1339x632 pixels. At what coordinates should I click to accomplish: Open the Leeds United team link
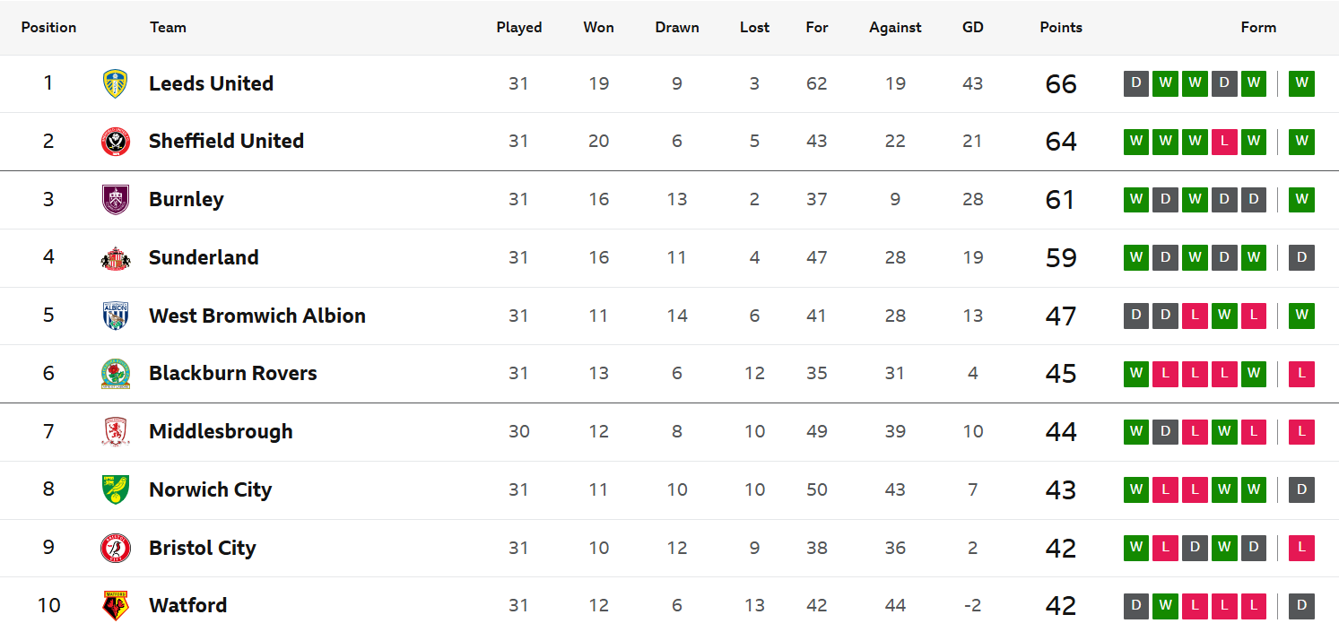coord(211,83)
